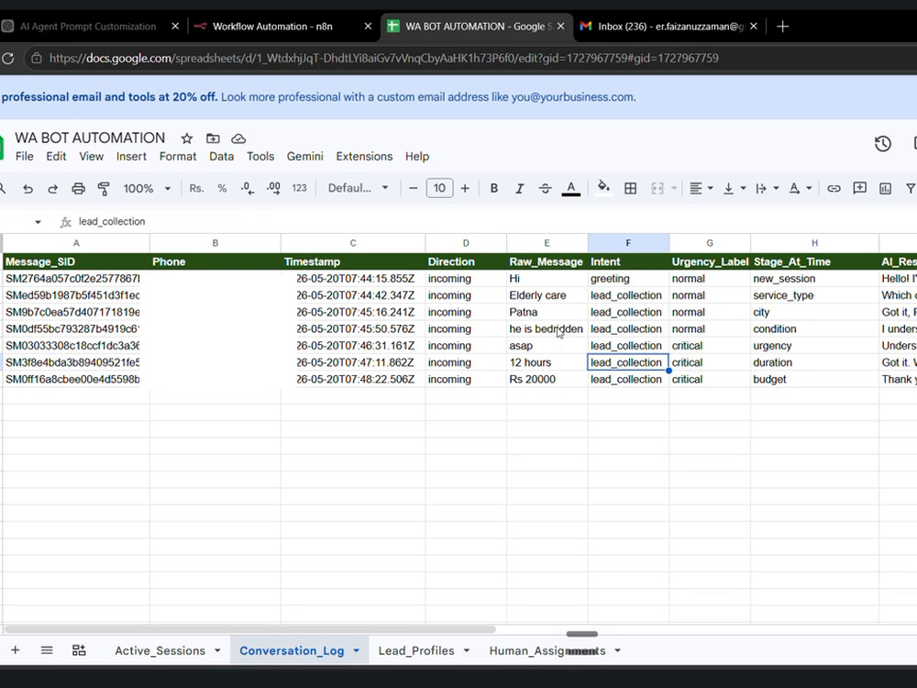Image resolution: width=917 pixels, height=688 pixels.
Task: Click the formula bar content
Action: [x=112, y=221]
